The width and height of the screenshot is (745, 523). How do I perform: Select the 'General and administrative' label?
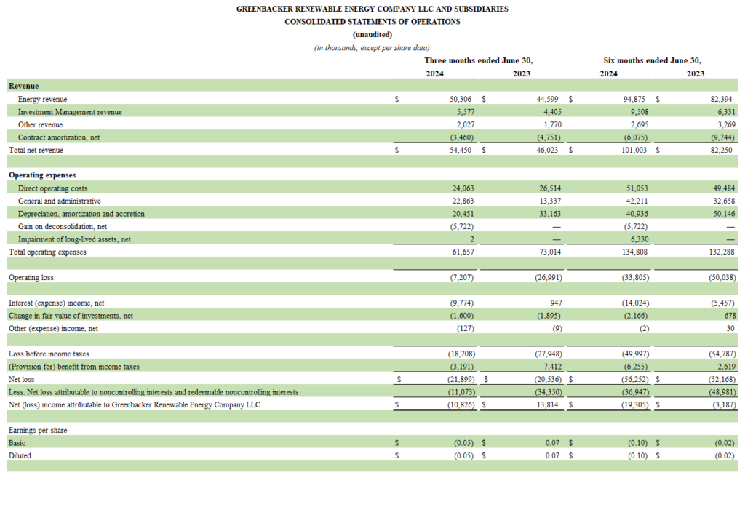pyautogui.click(x=60, y=201)
